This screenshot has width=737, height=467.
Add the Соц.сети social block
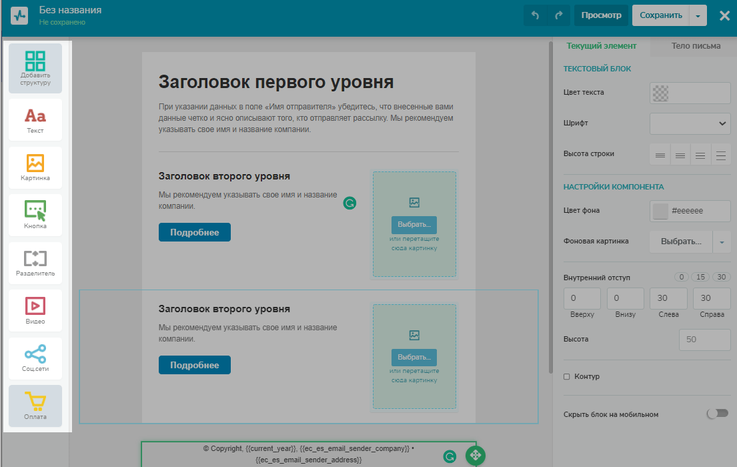coord(35,358)
